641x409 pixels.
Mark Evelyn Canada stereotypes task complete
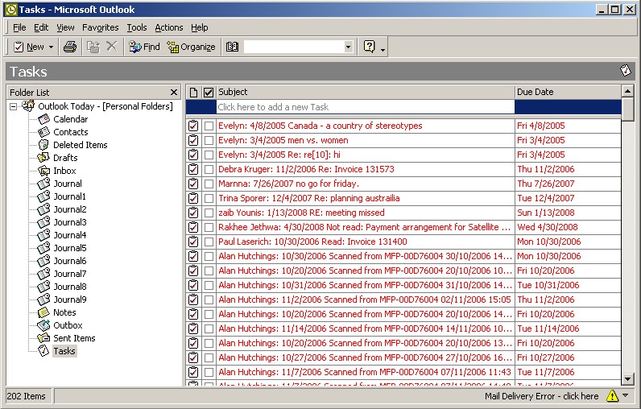(209, 126)
